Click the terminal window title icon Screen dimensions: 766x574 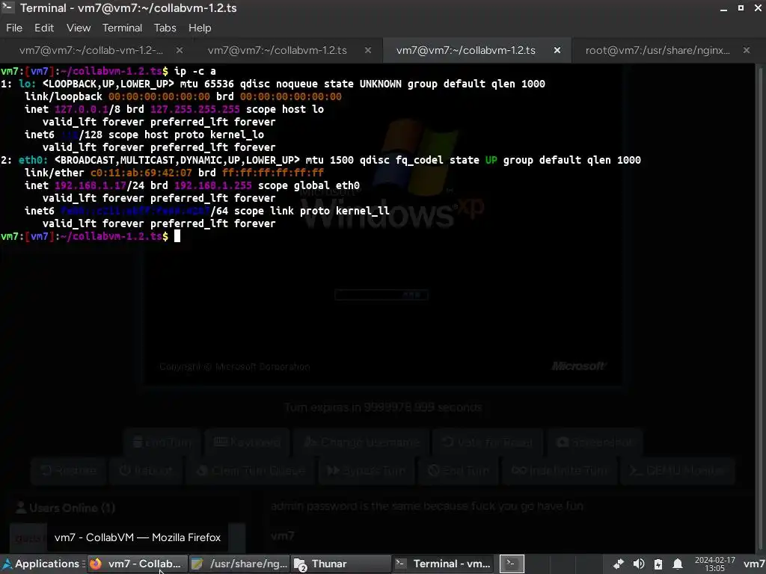pos(7,7)
